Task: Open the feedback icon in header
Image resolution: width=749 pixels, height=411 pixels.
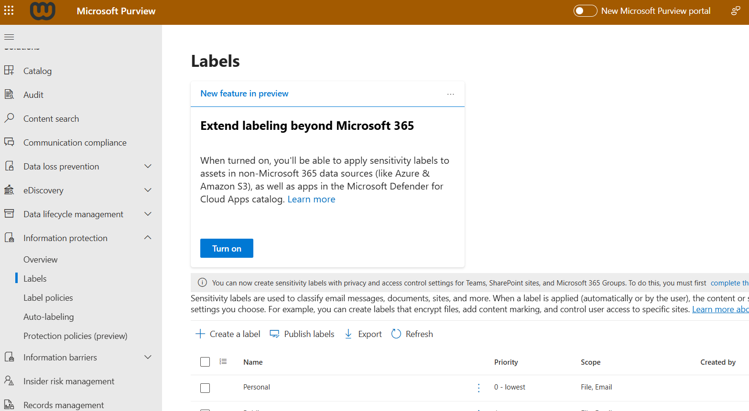Action: (736, 11)
